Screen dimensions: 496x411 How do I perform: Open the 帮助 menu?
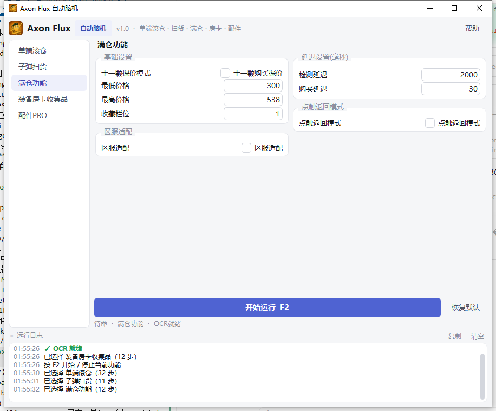click(472, 28)
